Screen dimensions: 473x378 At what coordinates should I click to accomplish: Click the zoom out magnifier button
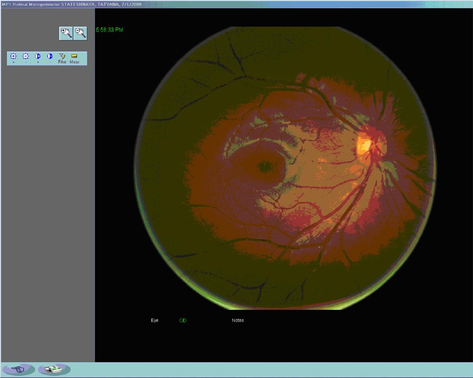tap(80, 33)
